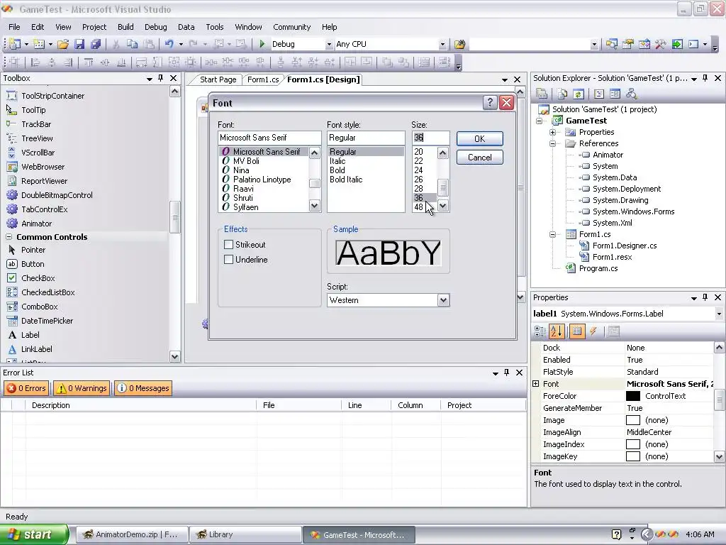This screenshot has height=545, width=726.
Task: Open the Debug configuration dropdown
Action: point(329,45)
